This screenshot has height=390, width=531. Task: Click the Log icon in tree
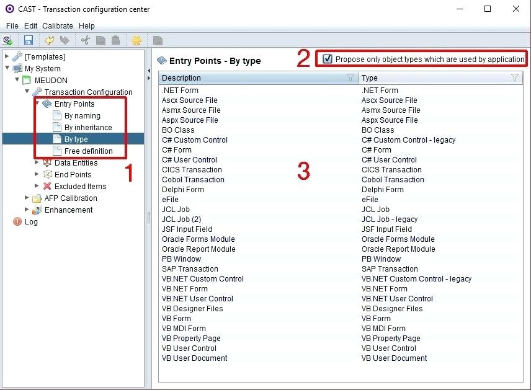17,222
